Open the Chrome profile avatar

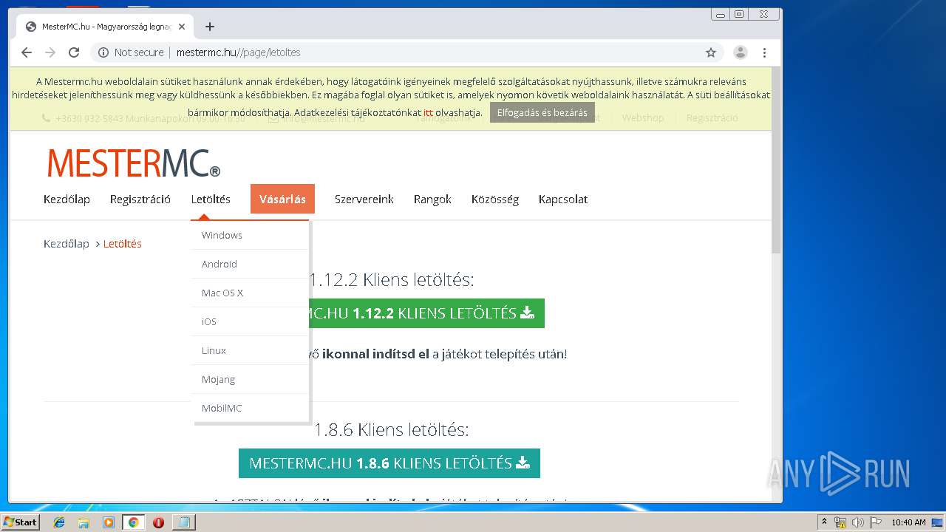[x=740, y=52]
